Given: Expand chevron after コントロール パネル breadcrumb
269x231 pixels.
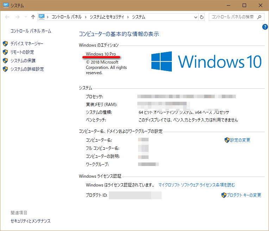Looking at the screenshot, I should click(84, 17).
